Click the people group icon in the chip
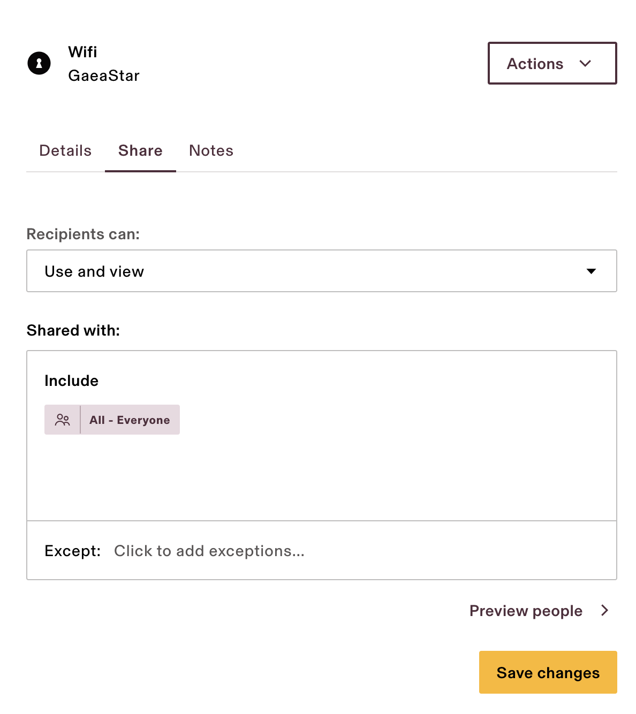 point(62,420)
